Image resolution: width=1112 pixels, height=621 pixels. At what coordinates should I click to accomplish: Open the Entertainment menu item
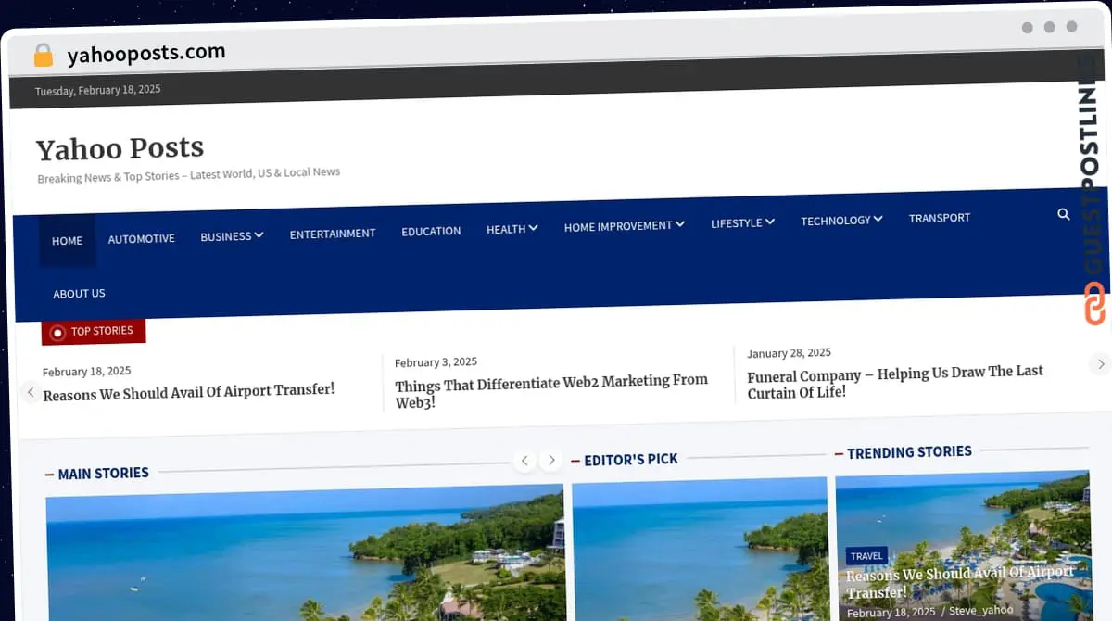point(333,234)
